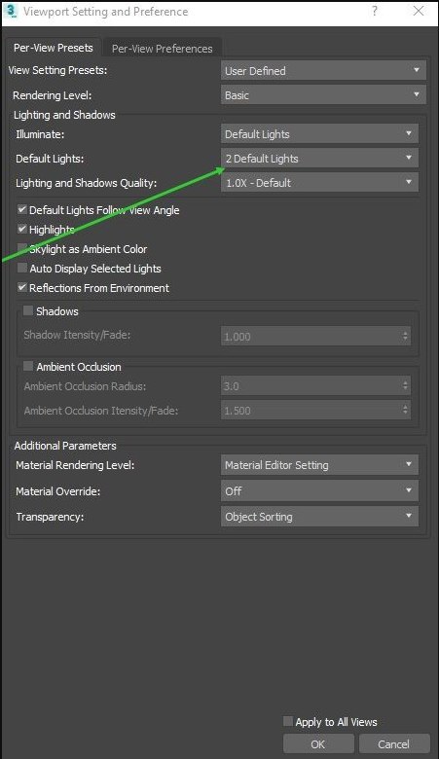Enable Skylight as Ambient Color
This screenshot has width=439, height=759.
click(x=22, y=248)
